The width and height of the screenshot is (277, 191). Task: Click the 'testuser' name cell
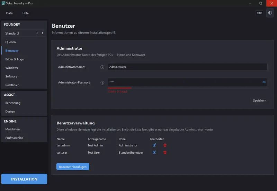pyautogui.click(x=62, y=153)
